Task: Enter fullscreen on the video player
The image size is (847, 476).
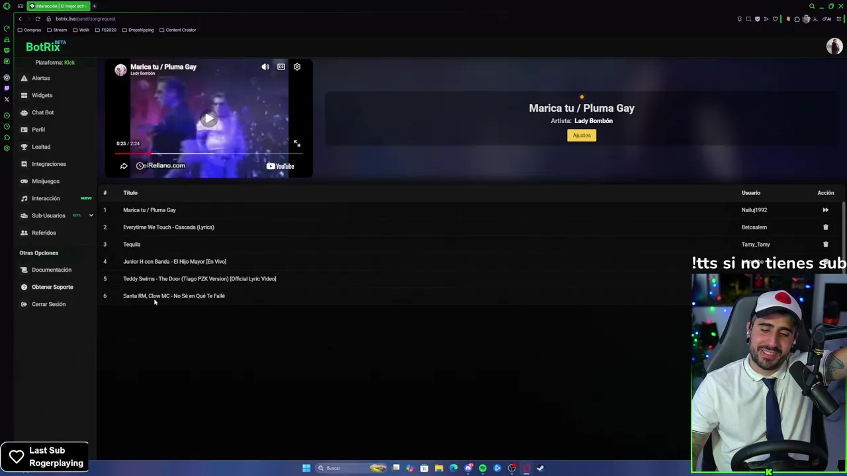Action: (297, 143)
